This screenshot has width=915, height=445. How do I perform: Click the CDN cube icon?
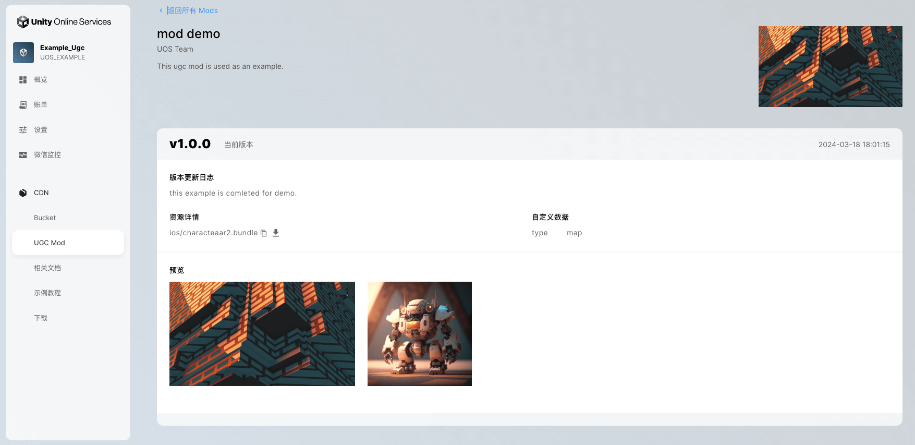(23, 193)
